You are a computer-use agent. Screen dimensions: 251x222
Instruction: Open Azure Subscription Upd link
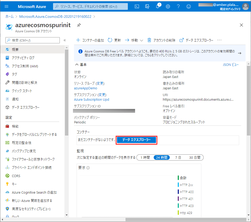92,99
